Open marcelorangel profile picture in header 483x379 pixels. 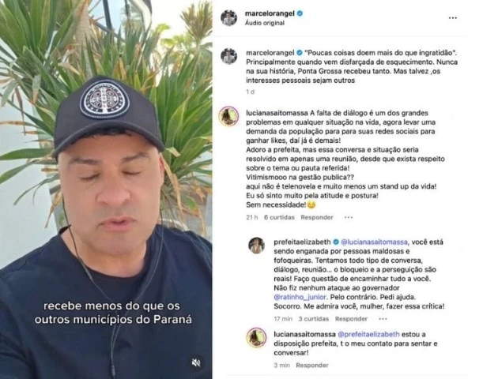pos(228,18)
